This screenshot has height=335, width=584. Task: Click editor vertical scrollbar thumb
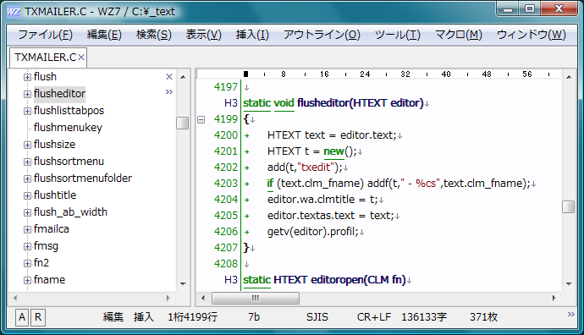pos(569,207)
